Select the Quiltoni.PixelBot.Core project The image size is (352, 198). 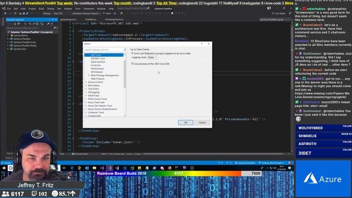[24, 42]
